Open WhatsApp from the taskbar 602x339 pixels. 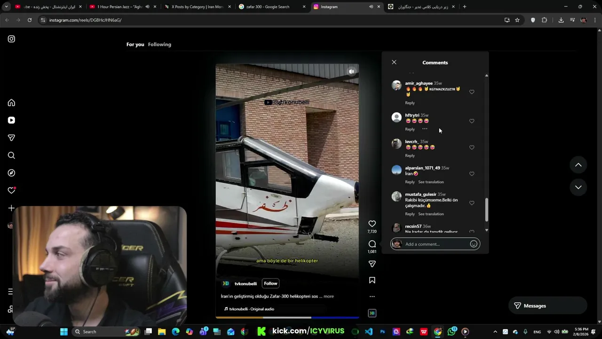pyautogui.click(x=452, y=331)
